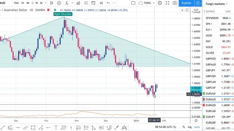The height and width of the screenshot is (131, 234).
Task: Open chart settings gear in top toolbar
Action: click(160, 3)
